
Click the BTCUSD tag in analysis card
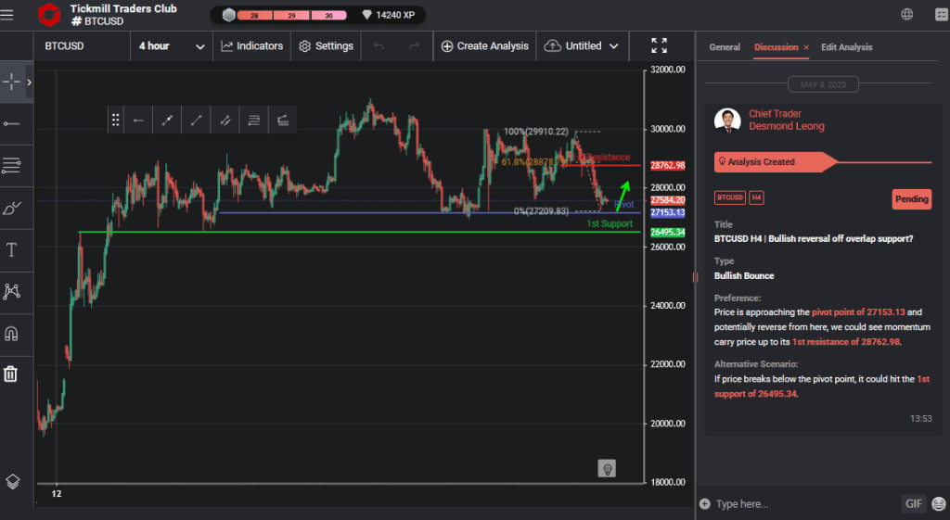coord(730,197)
